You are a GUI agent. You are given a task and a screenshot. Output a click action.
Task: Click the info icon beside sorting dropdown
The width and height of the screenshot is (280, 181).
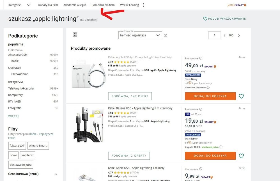coord(166,35)
